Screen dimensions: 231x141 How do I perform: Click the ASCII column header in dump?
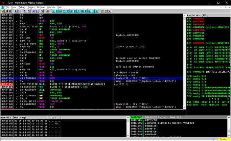tap(54, 117)
